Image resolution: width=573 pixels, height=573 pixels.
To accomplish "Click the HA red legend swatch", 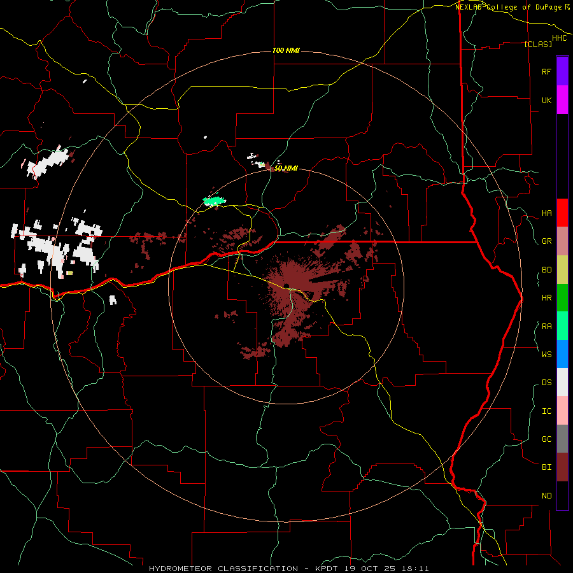I will click(x=562, y=213).
